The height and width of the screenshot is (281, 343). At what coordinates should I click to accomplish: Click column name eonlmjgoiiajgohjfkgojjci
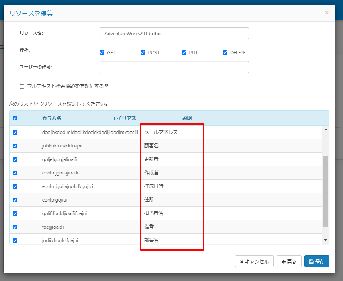(x=67, y=186)
